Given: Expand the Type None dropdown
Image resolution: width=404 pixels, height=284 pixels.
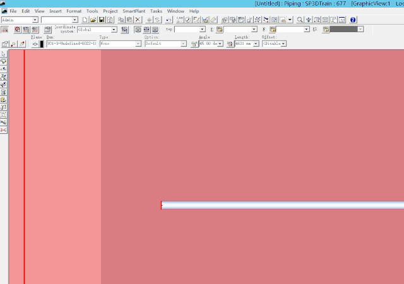Looking at the screenshot, I should (x=138, y=44).
